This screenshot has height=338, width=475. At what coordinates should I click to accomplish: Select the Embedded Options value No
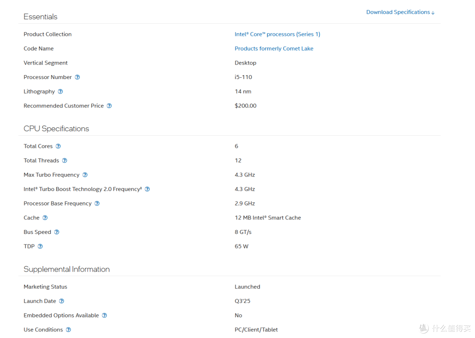click(x=238, y=315)
